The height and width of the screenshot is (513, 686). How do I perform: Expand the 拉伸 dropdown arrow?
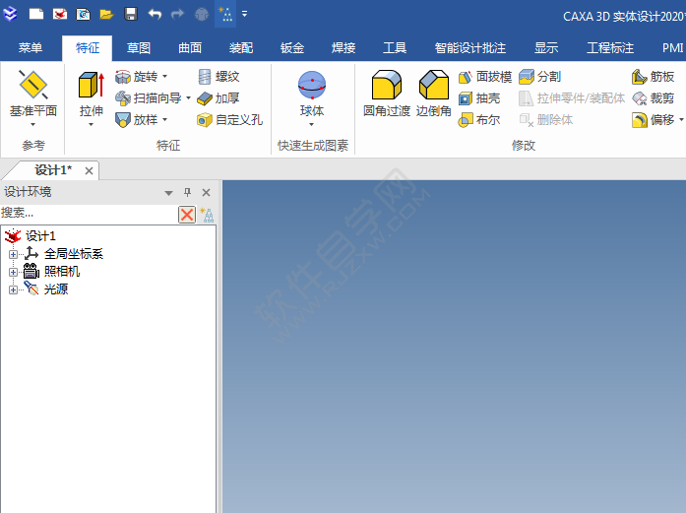pyautogui.click(x=91, y=125)
